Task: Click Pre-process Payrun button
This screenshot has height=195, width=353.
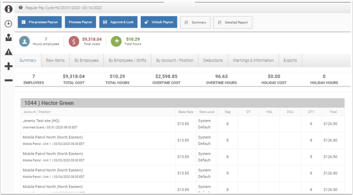Action: (x=40, y=22)
